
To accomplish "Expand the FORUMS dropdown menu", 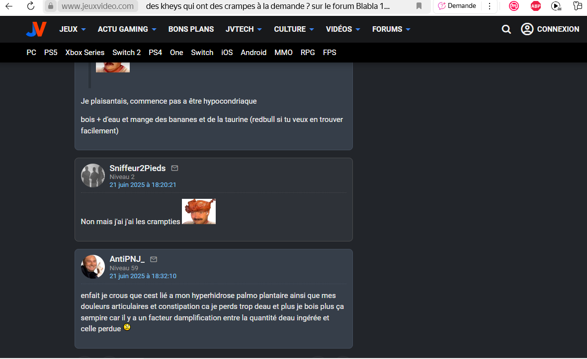I will [x=391, y=29].
